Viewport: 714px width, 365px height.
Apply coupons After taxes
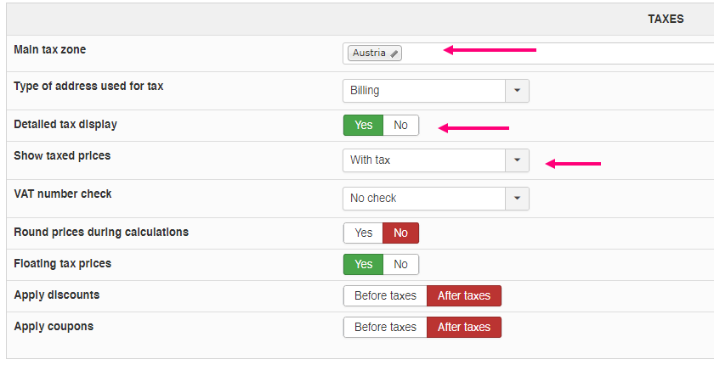pos(464,328)
